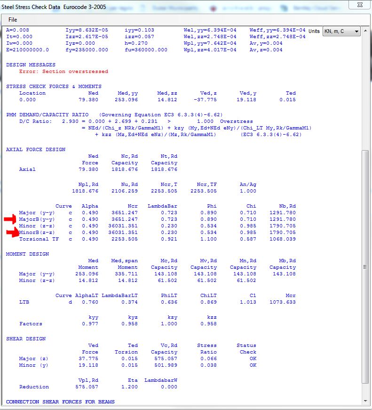Expand the Units KN, m, C dropdown
372x410 pixels.
pyautogui.click(x=341, y=32)
